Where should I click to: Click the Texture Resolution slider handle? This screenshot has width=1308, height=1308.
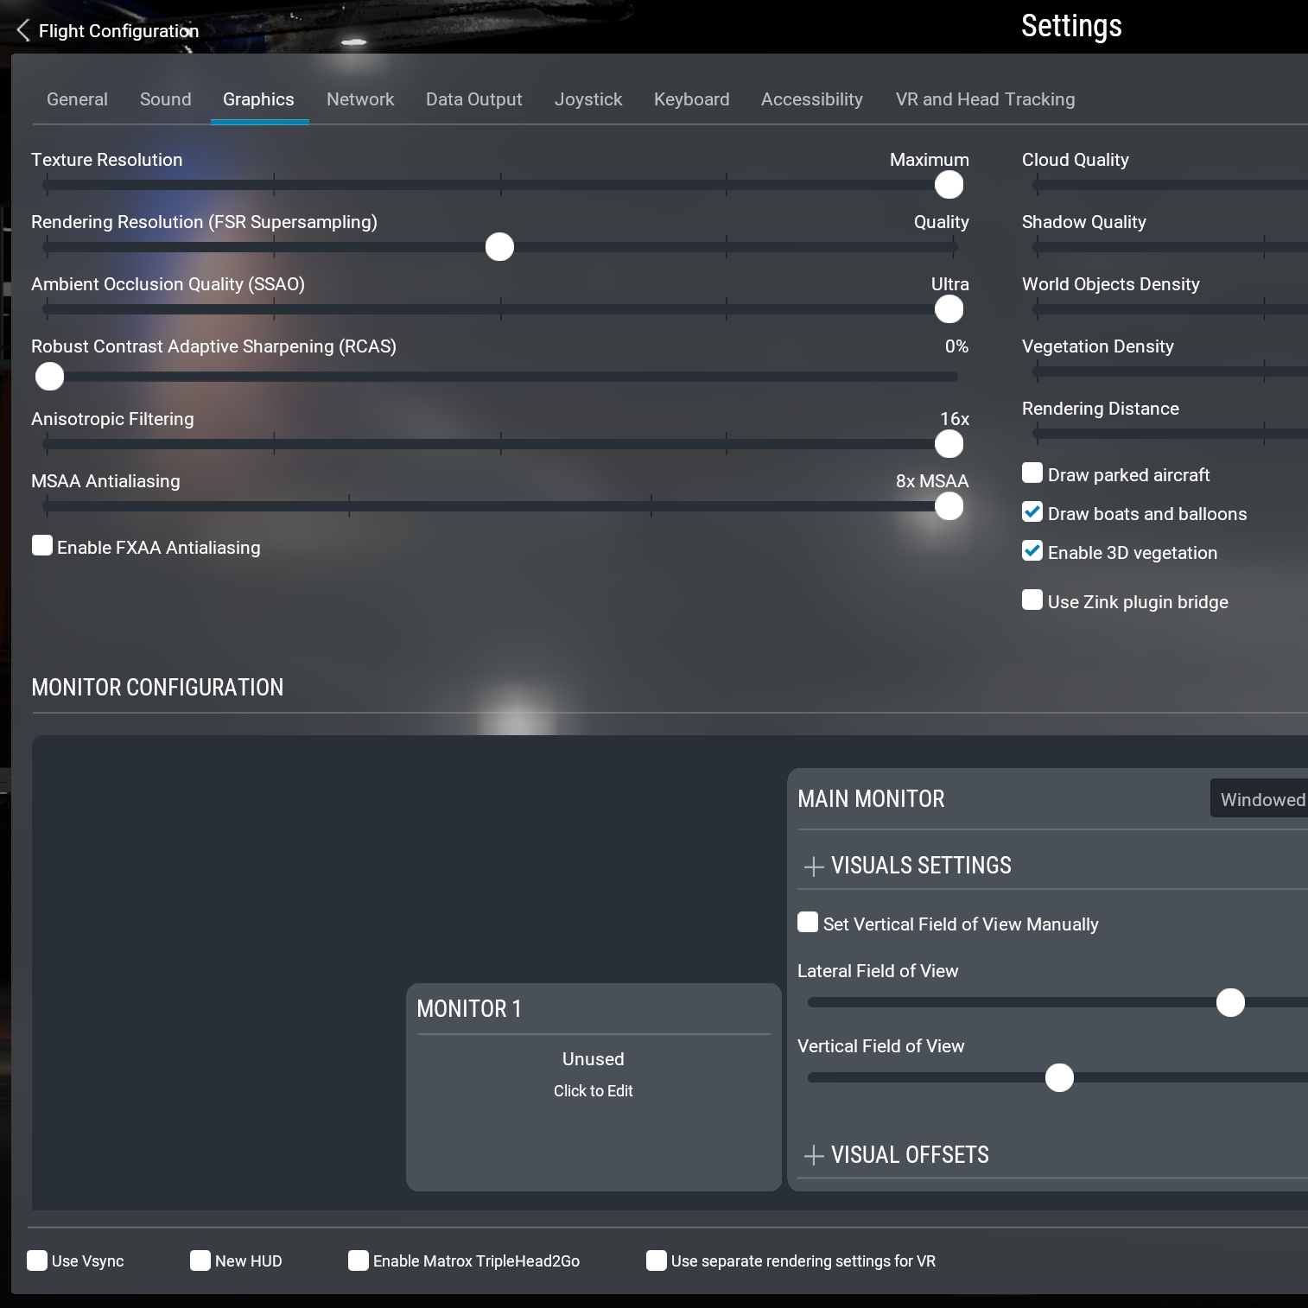(949, 185)
